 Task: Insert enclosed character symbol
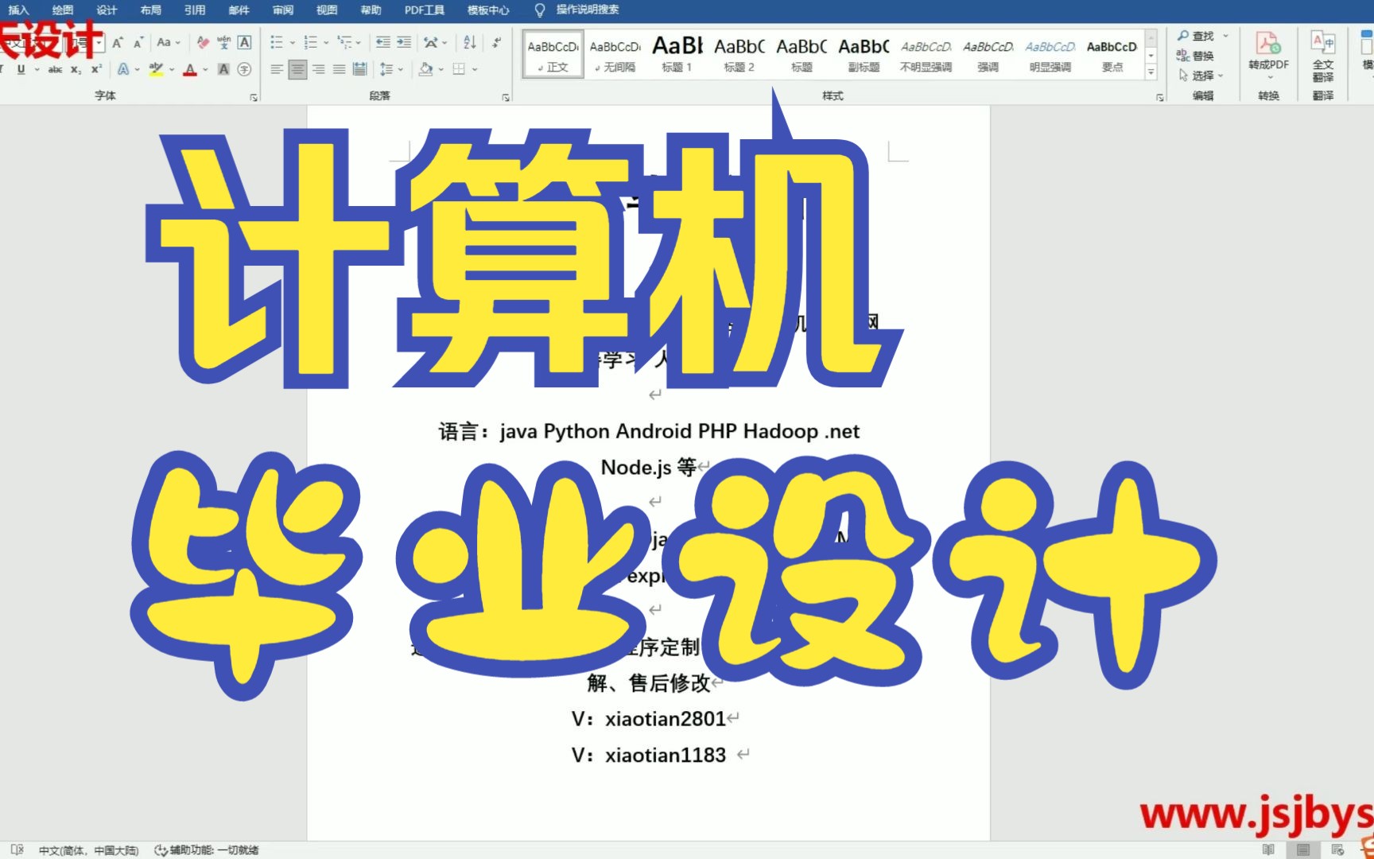(x=245, y=69)
